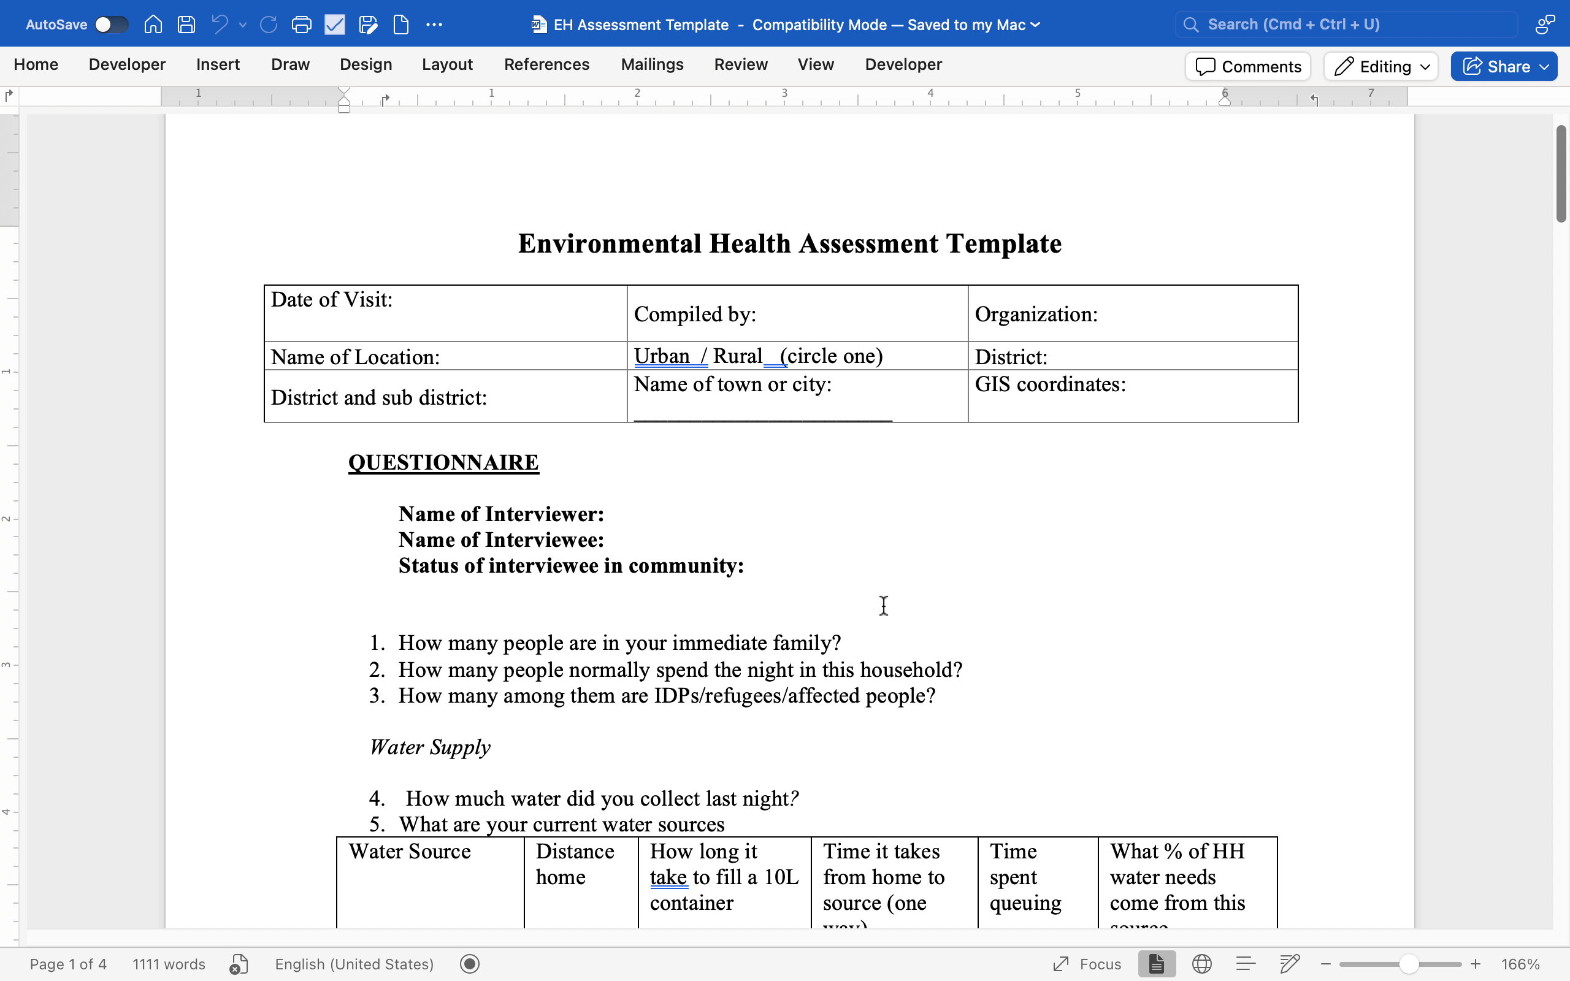Open the Share dropdown menu
The width and height of the screenshot is (1570, 981).
(x=1544, y=66)
